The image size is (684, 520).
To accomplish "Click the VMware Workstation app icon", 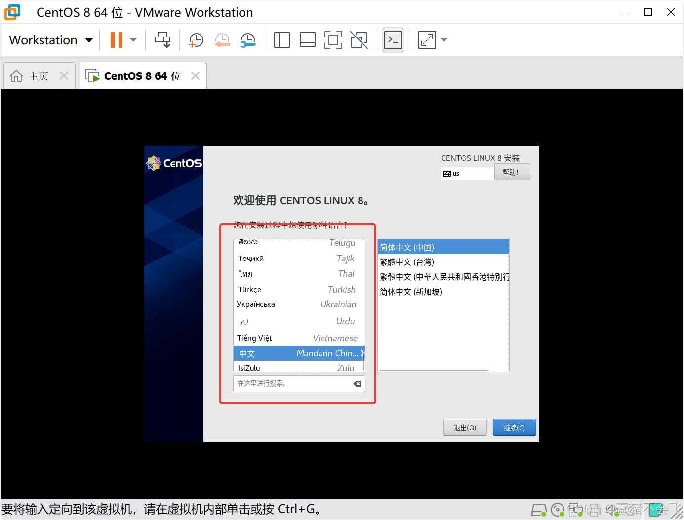I will 12,12.
